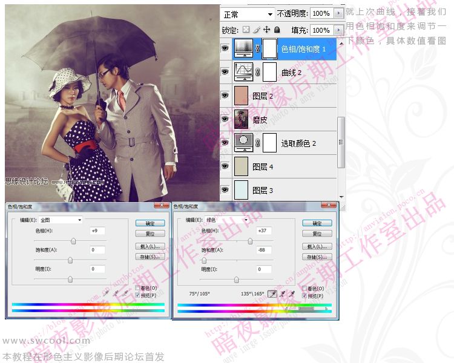
Task: Select the subtract-from-sample eyedropper in 绿色 dialog
Action: pos(292,294)
